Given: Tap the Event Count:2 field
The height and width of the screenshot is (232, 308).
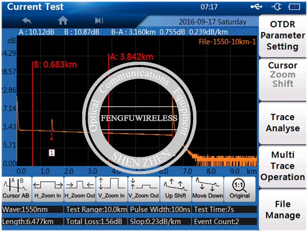Looking at the screenshot, I should [x=225, y=222].
